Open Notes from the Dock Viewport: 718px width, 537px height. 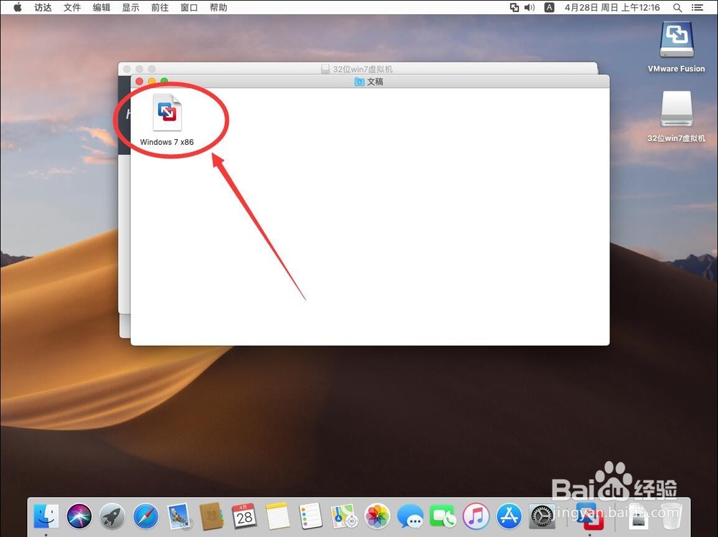(277, 516)
